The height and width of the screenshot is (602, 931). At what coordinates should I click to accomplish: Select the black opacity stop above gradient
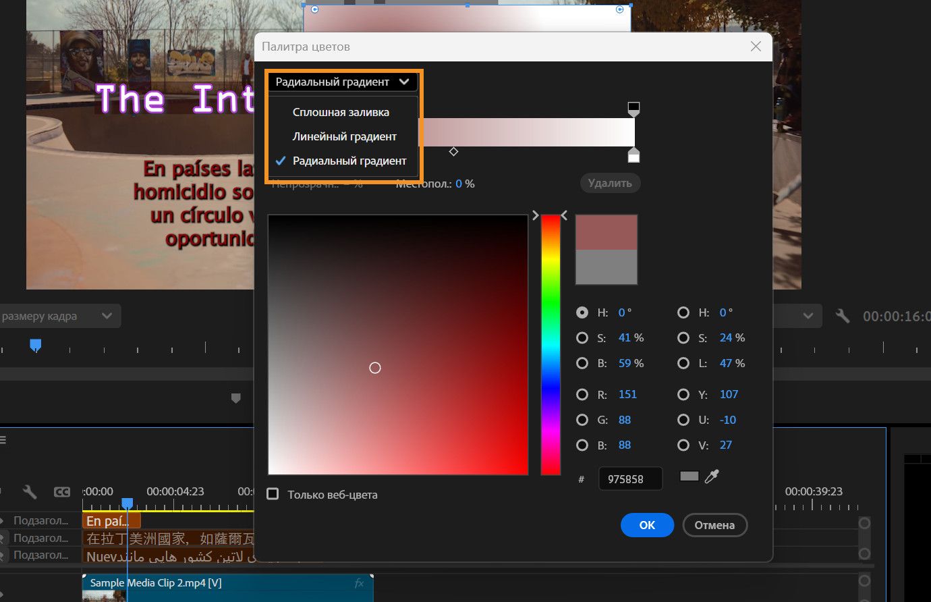pyautogui.click(x=633, y=109)
